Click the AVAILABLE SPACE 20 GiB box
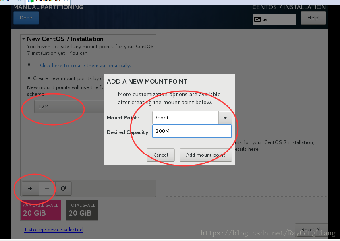The image size is (340, 241). (x=41, y=210)
